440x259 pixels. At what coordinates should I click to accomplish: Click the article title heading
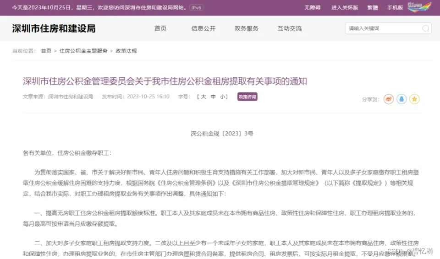[x=165, y=81]
